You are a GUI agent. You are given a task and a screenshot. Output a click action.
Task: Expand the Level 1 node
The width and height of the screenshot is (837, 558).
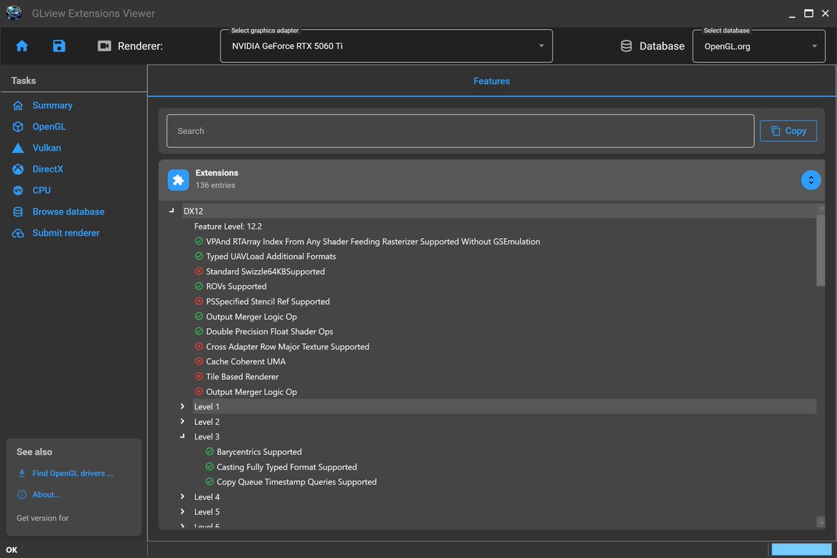182,406
